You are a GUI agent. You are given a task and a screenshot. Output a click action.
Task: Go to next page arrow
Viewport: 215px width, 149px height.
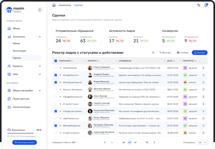pos(154,142)
